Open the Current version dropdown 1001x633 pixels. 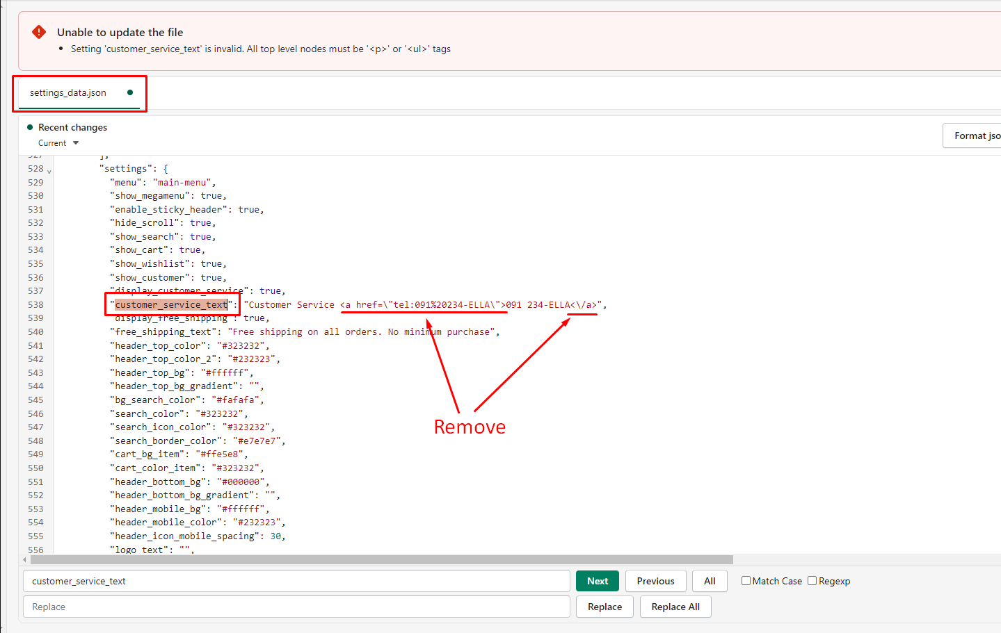(x=58, y=143)
